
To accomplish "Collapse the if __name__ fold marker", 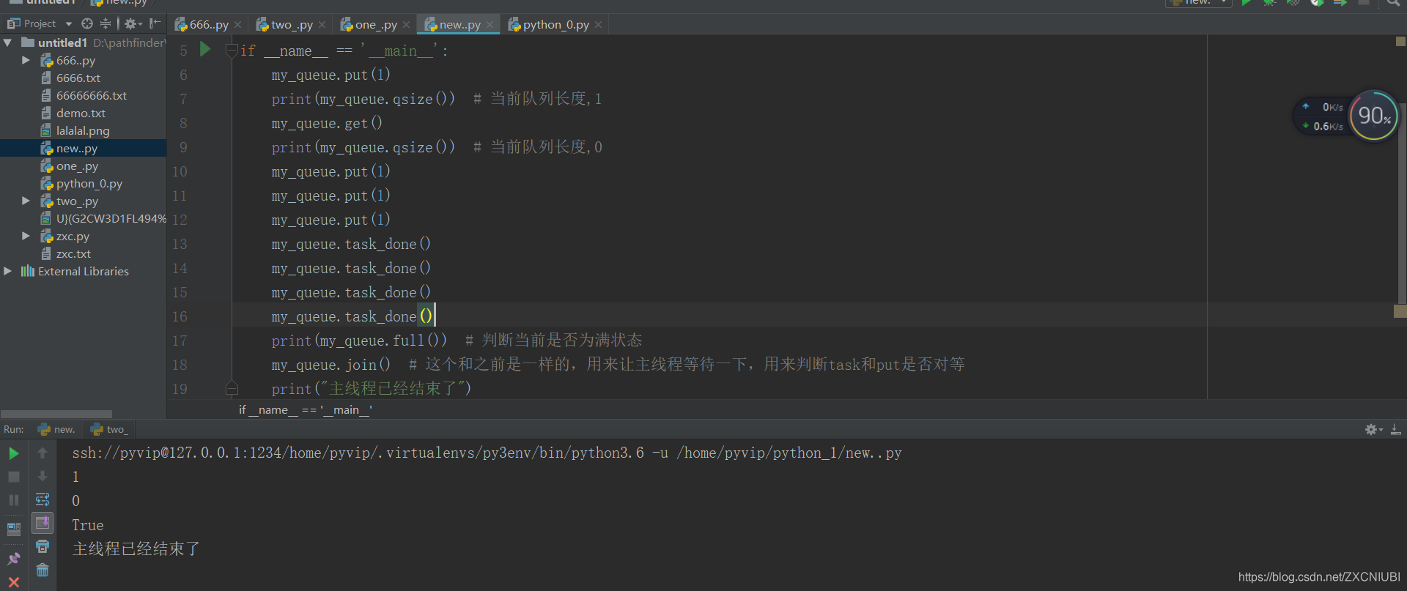I will [x=232, y=51].
